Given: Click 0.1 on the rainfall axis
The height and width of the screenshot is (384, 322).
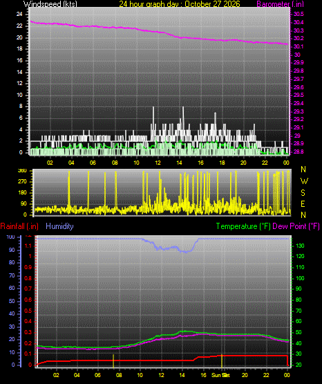Looking at the screenshot, I should (28, 354).
